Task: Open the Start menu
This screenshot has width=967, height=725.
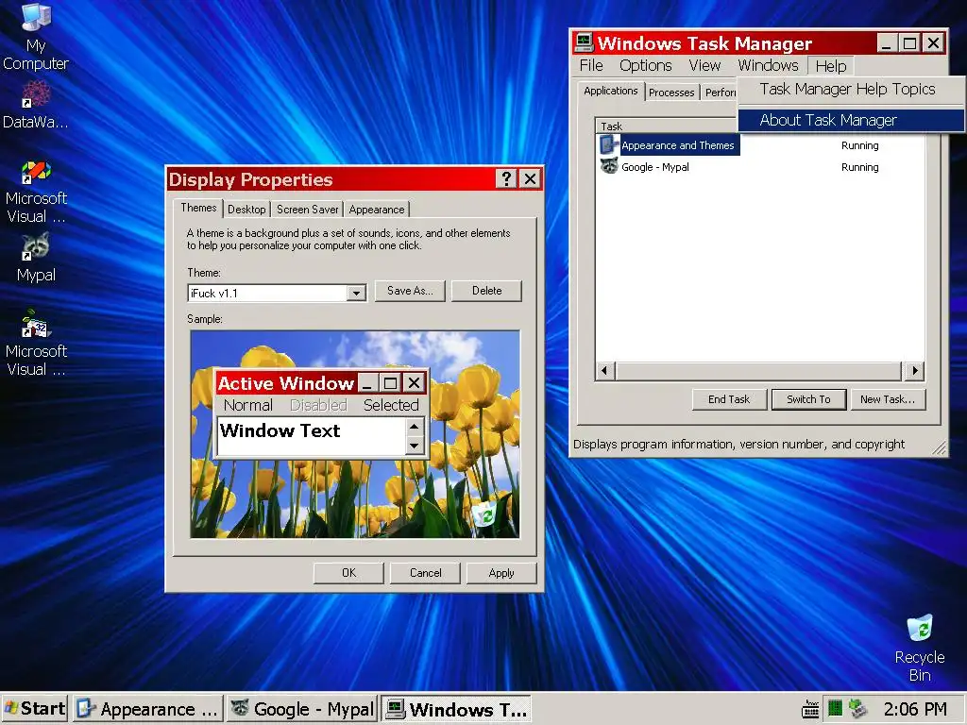Action: click(35, 709)
